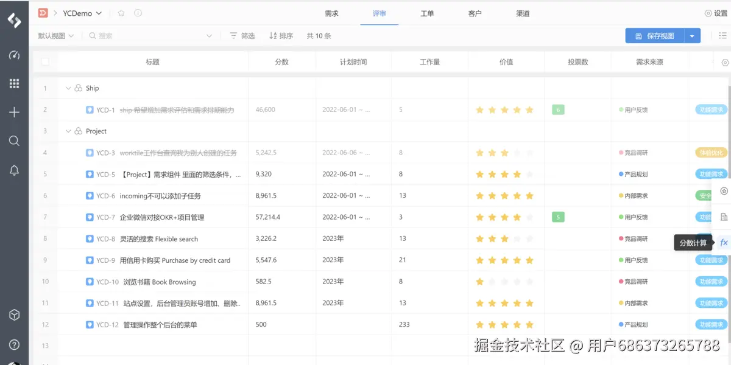The image size is (731, 365).
Task: Switch to the 评审 tab
Action: (379, 13)
